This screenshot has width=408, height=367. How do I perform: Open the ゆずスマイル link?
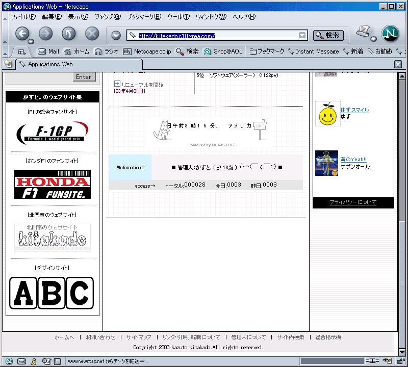click(354, 110)
